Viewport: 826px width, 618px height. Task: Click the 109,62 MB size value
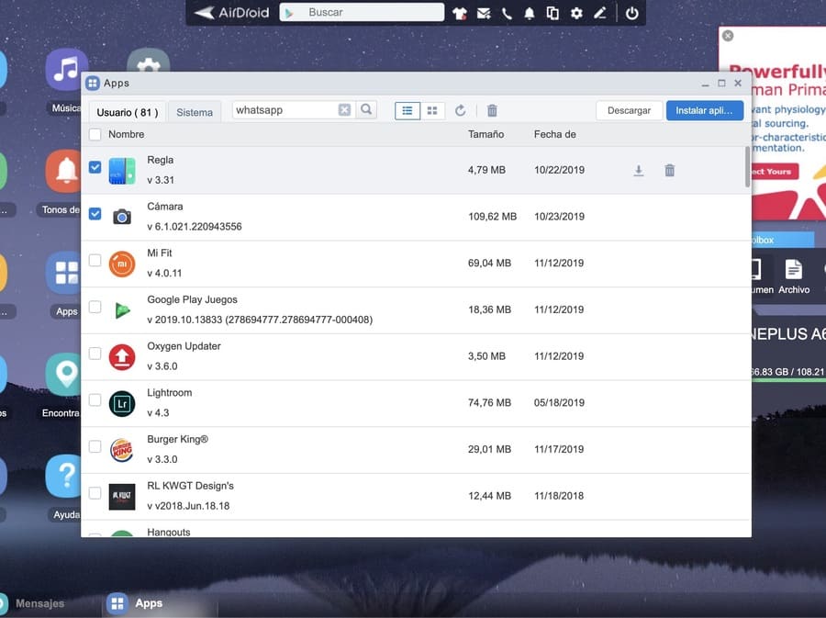(492, 217)
